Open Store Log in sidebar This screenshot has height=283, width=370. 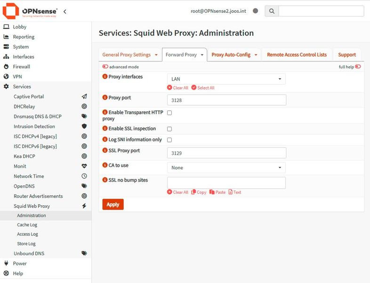[x=26, y=243]
